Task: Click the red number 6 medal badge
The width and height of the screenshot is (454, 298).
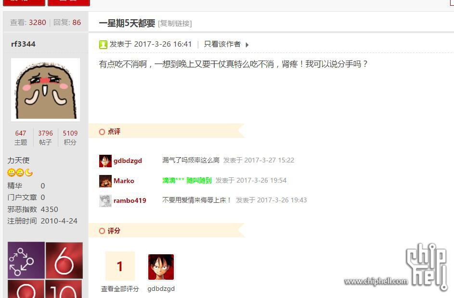Action: click(64, 260)
